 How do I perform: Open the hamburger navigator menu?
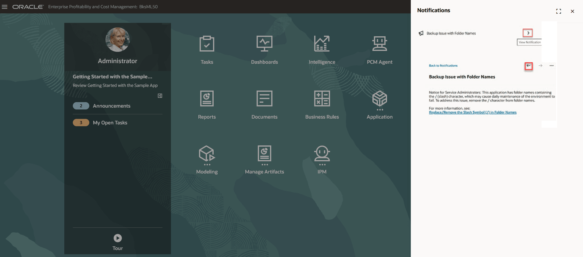point(5,7)
